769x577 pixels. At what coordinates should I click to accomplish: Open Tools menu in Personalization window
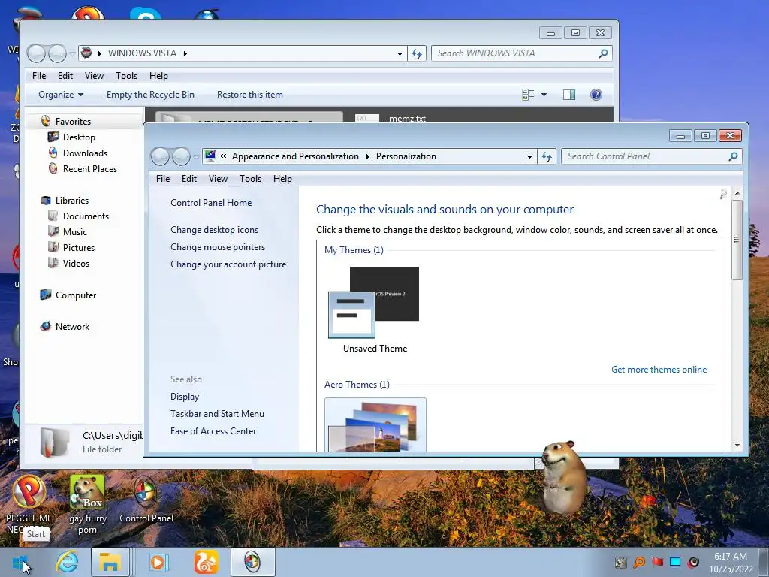coord(250,179)
